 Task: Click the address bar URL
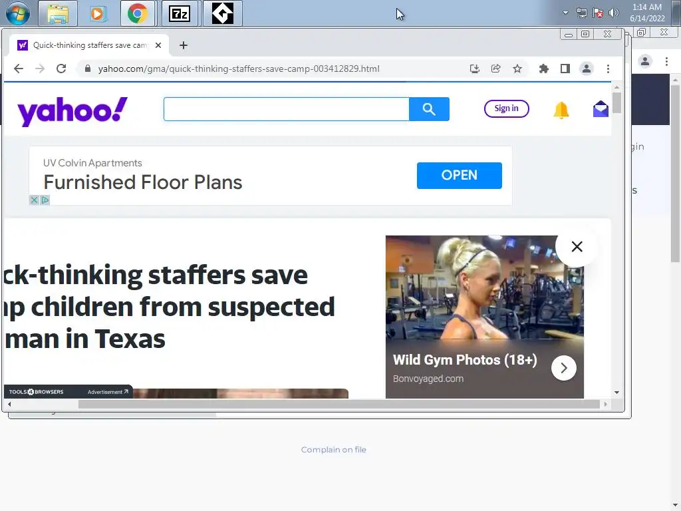(239, 69)
